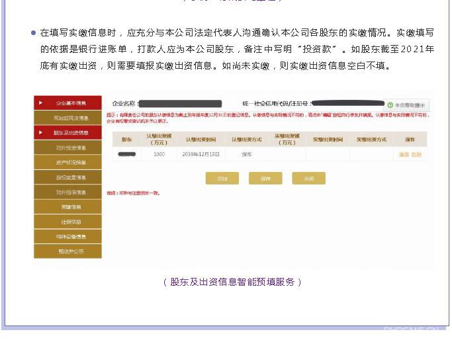The image size is (452, 346).
Task: Click the 本页帮助提示 help icon
Action: [390, 105]
